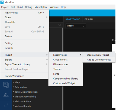
Task: Expand the ToursMobileCollection tree node
Action: [x=13, y=92]
